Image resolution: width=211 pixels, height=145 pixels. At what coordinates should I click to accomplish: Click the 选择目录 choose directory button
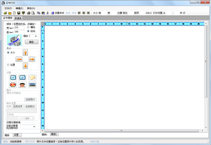click(18, 106)
